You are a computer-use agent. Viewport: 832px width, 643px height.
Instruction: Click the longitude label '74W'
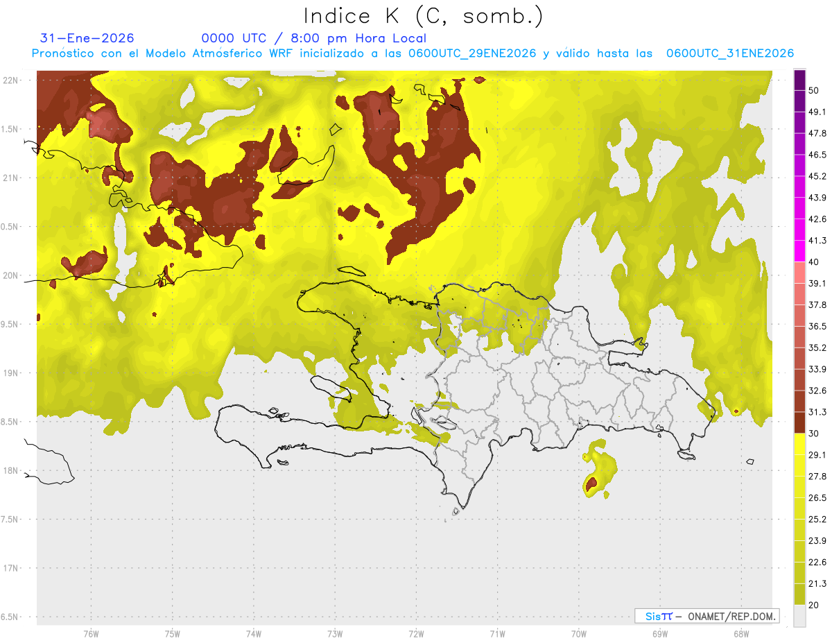253,634
